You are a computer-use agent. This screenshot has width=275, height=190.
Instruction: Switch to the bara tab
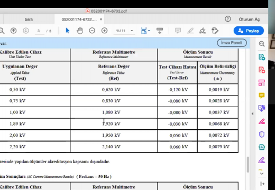29,20
